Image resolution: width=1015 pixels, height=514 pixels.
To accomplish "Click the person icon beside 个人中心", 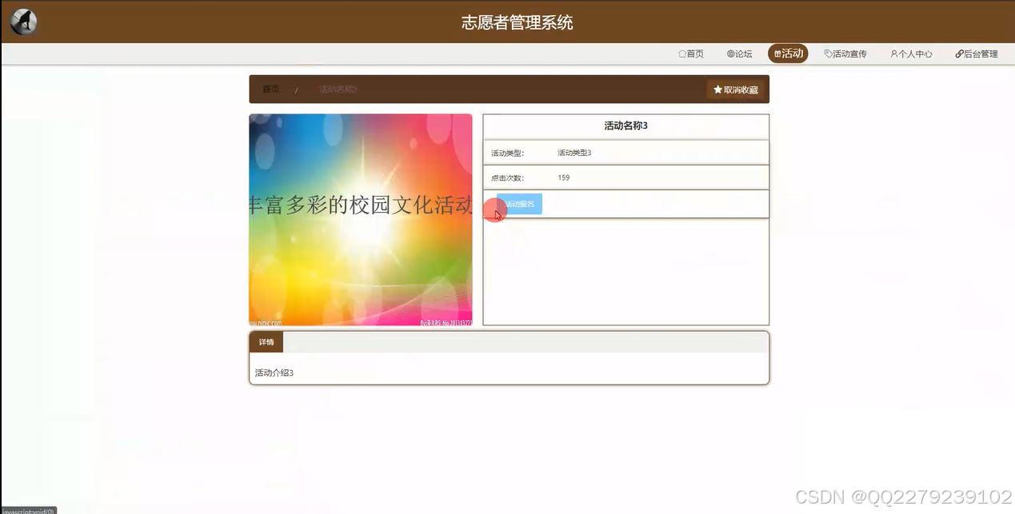I will click(x=893, y=54).
